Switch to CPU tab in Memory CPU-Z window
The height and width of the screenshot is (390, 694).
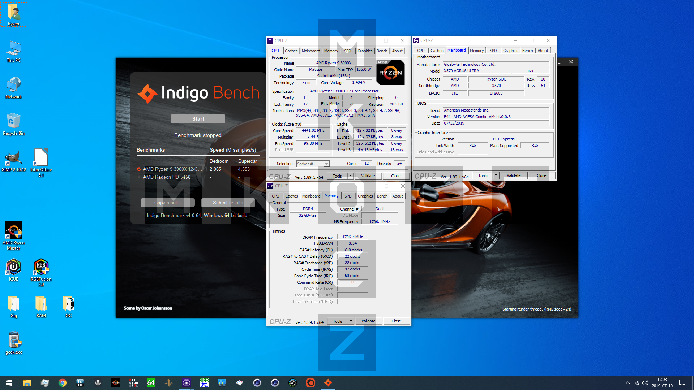(x=275, y=196)
